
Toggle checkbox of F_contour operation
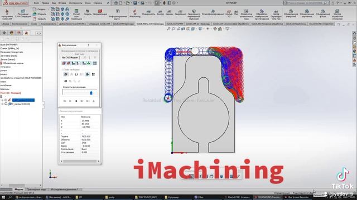tap(6, 104)
